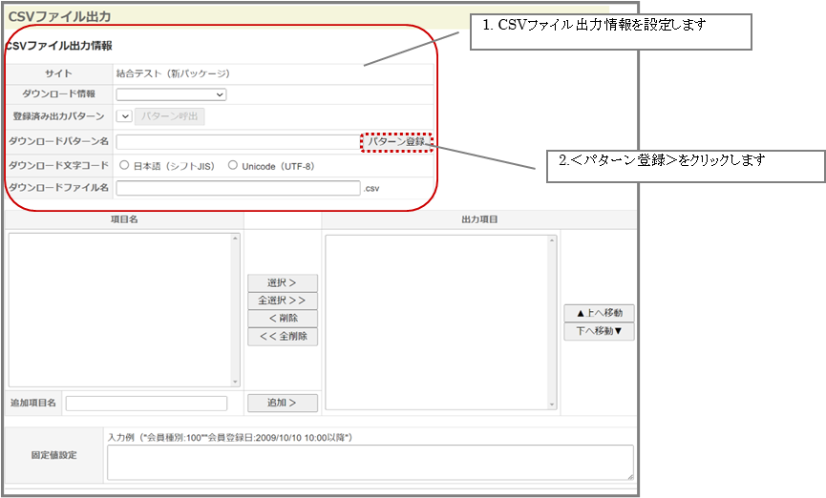Open the ダウンロード情報 dropdown
This screenshot has width=826, height=498.
[x=171, y=94]
